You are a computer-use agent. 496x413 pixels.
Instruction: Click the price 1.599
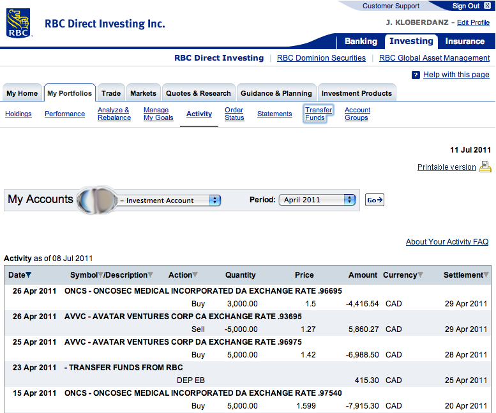click(306, 406)
